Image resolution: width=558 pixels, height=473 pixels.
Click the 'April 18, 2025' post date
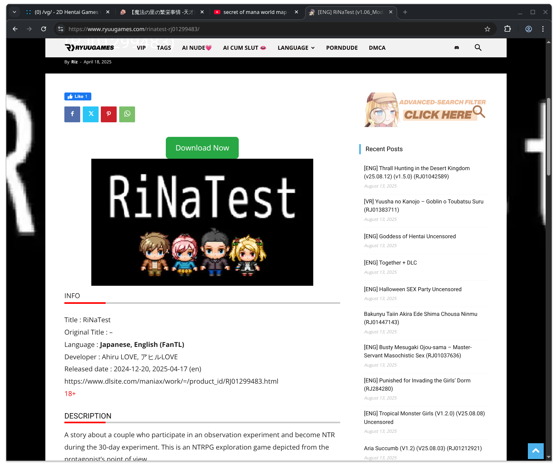pos(98,62)
